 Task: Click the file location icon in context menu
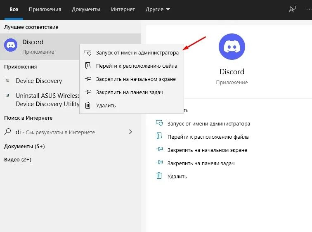coord(88,66)
